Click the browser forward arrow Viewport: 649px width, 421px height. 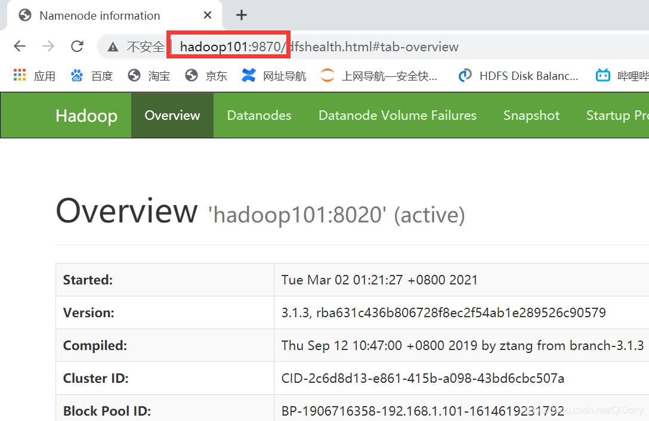[48, 46]
